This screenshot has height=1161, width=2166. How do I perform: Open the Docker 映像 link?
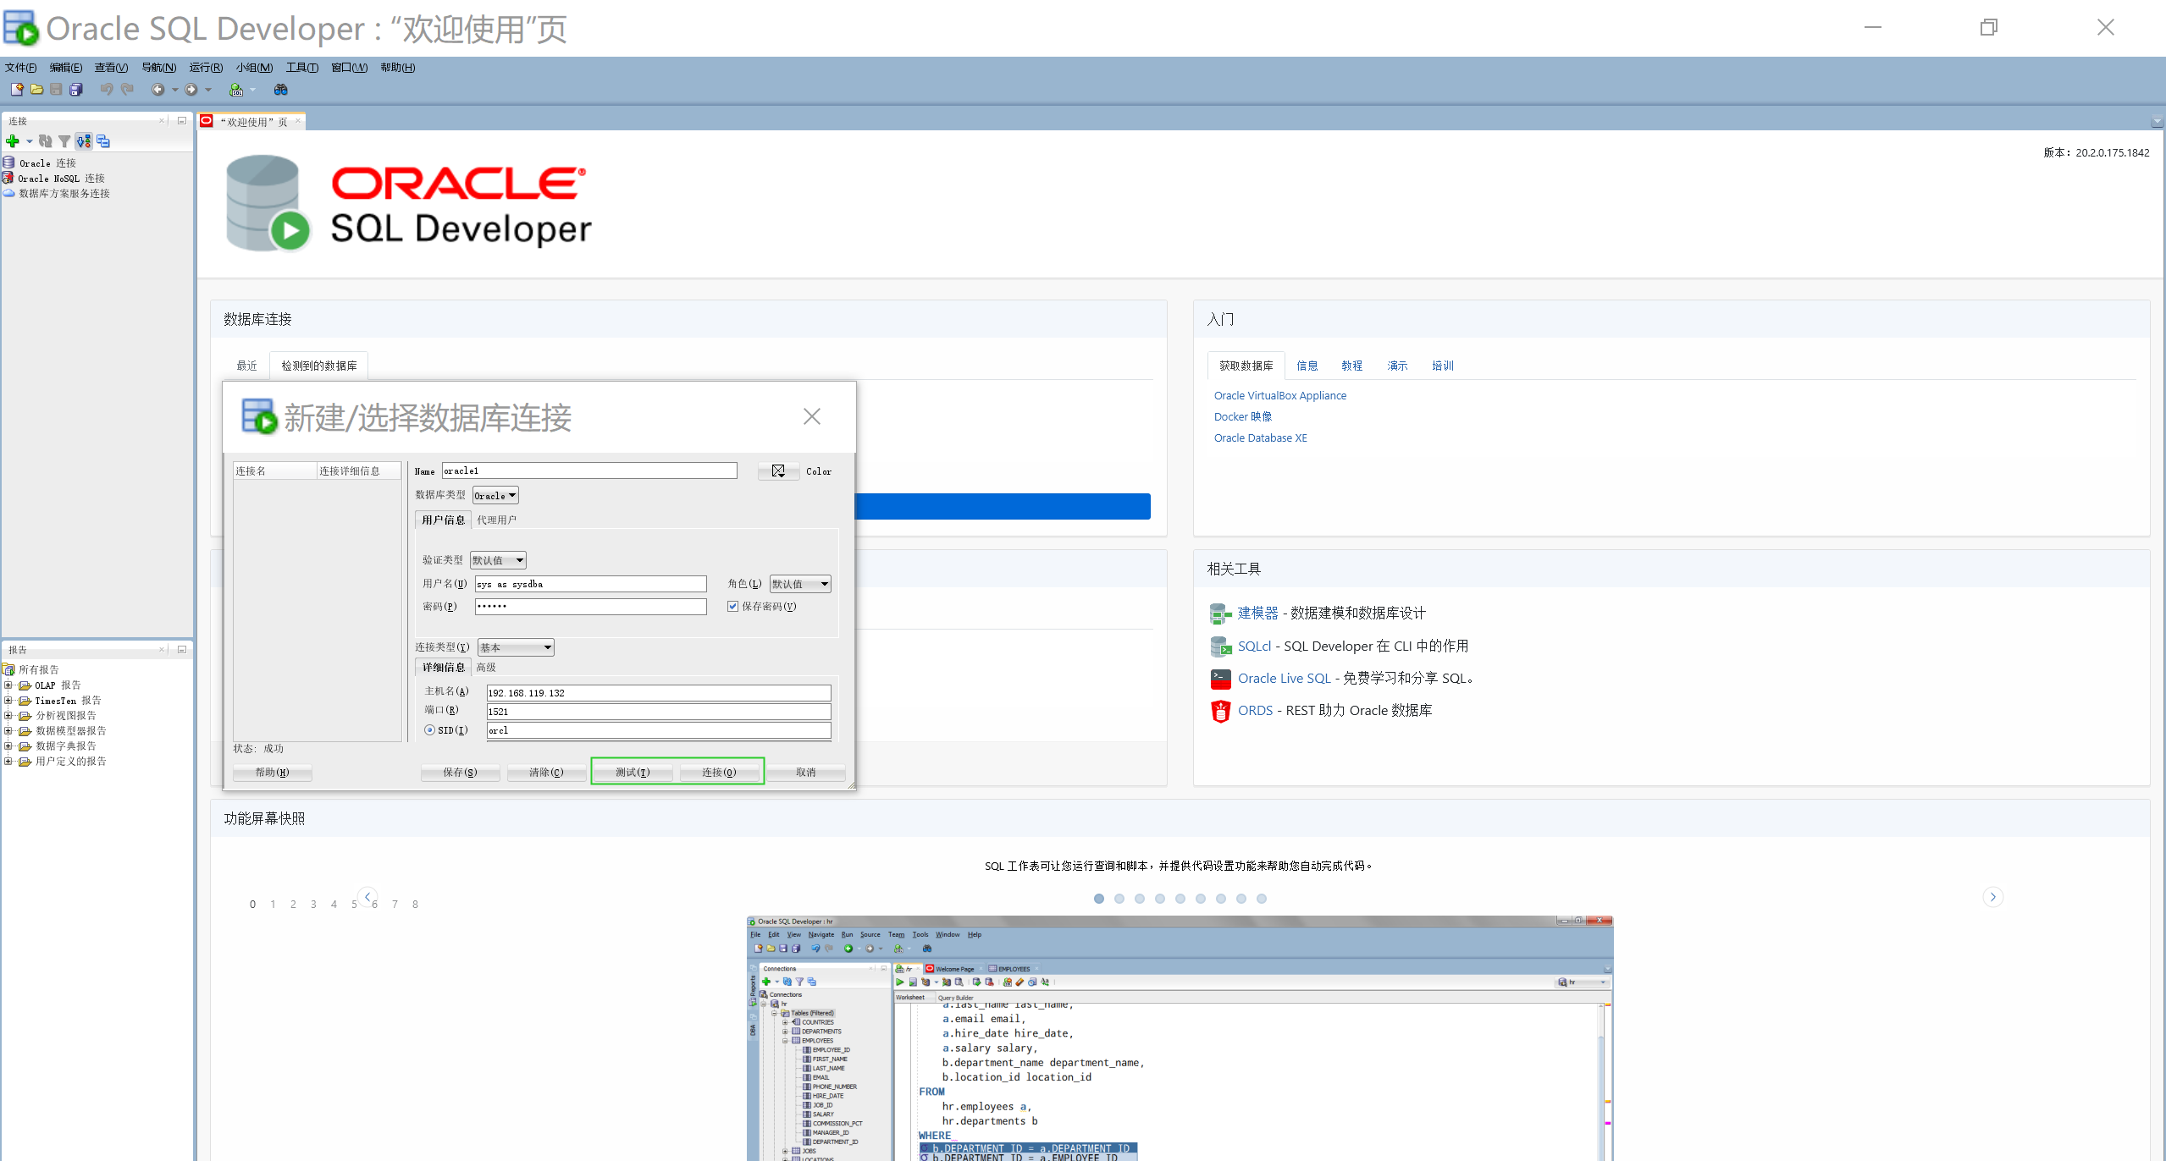pyautogui.click(x=1242, y=416)
